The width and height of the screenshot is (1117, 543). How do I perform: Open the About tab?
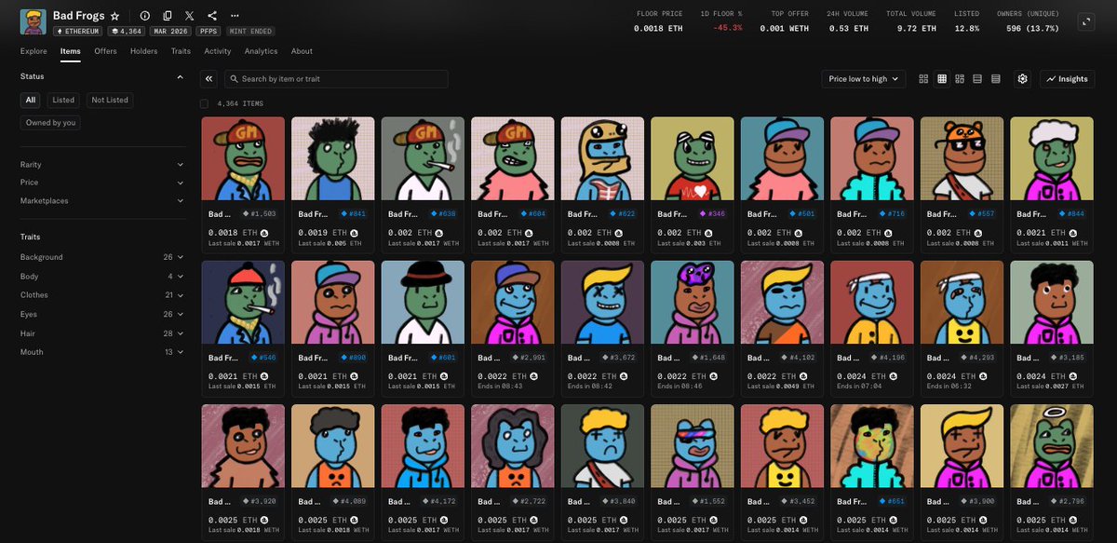pyautogui.click(x=302, y=51)
